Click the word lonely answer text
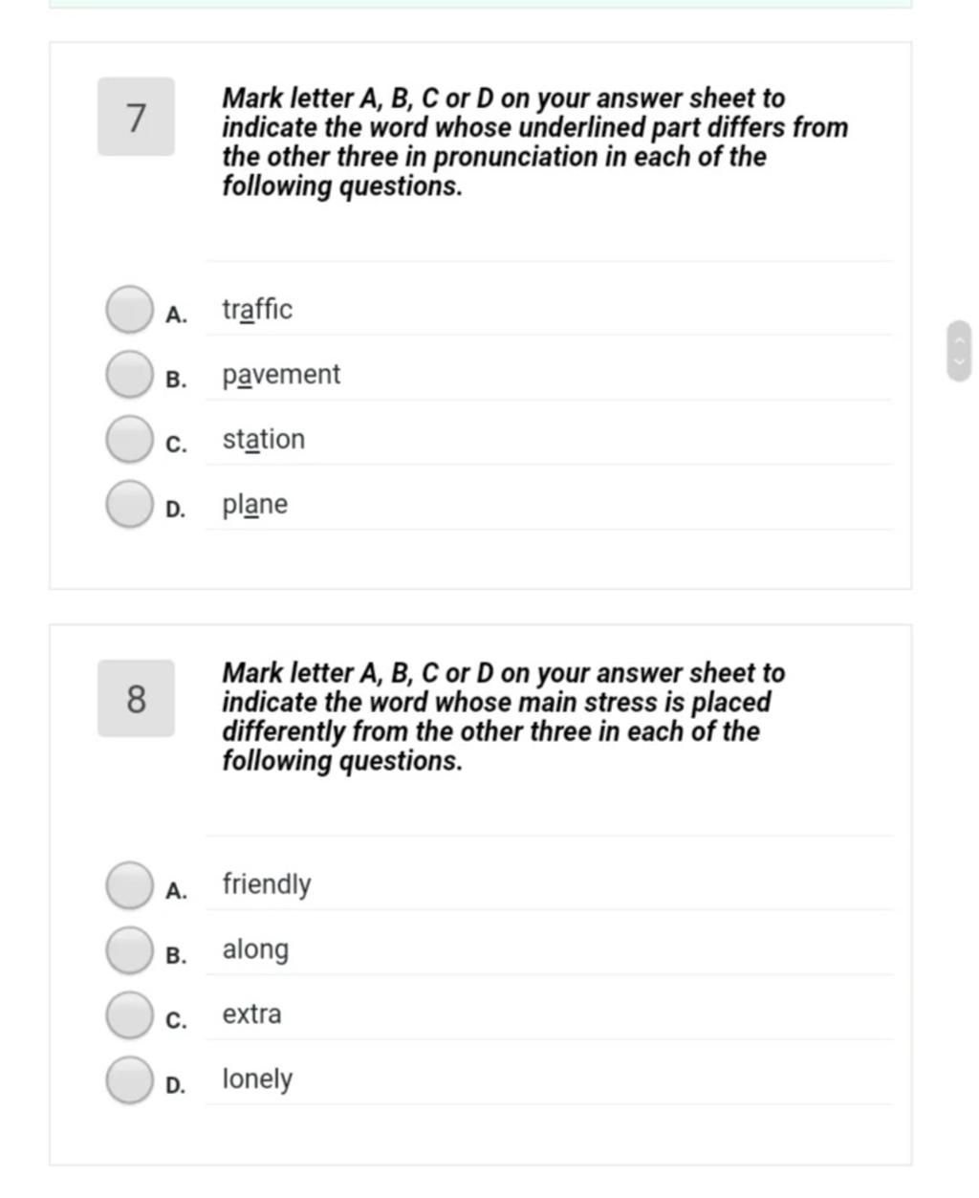Image resolution: width=979 pixels, height=1198 pixels. click(x=257, y=1079)
